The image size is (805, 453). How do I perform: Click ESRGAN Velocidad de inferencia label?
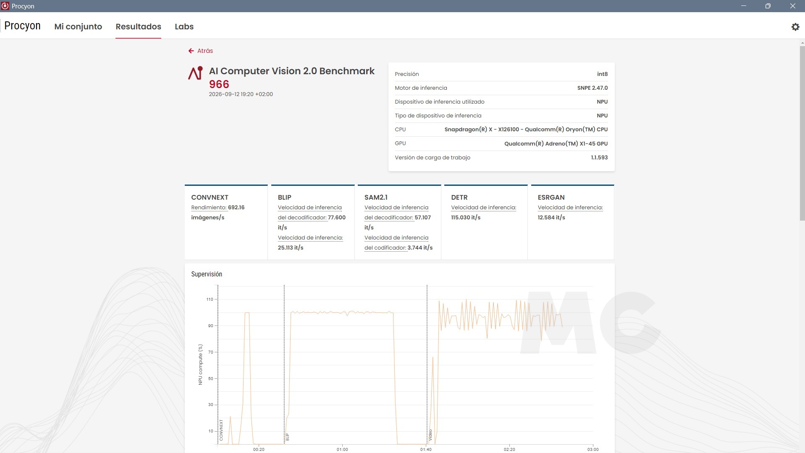[x=570, y=208]
